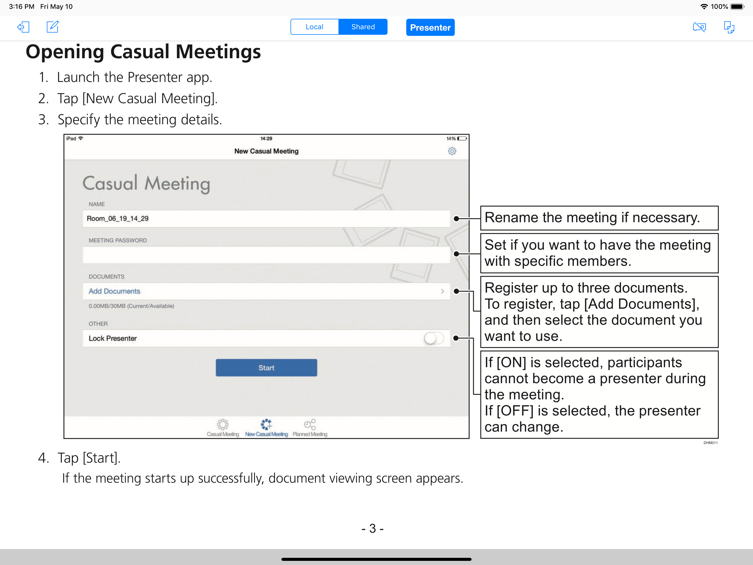Click the page number - 3 -
753x565 pixels.
(x=372, y=529)
